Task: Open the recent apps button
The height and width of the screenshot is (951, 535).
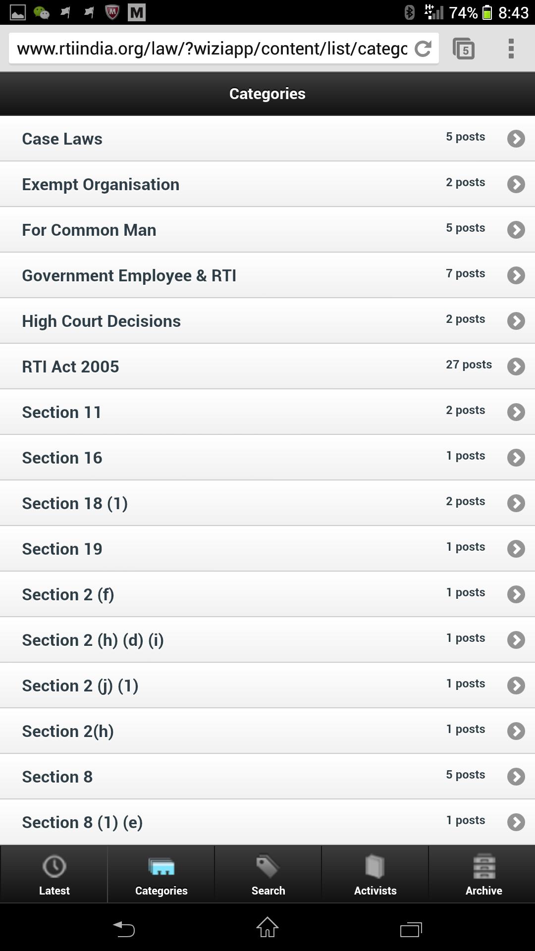Action: pyautogui.click(x=411, y=928)
